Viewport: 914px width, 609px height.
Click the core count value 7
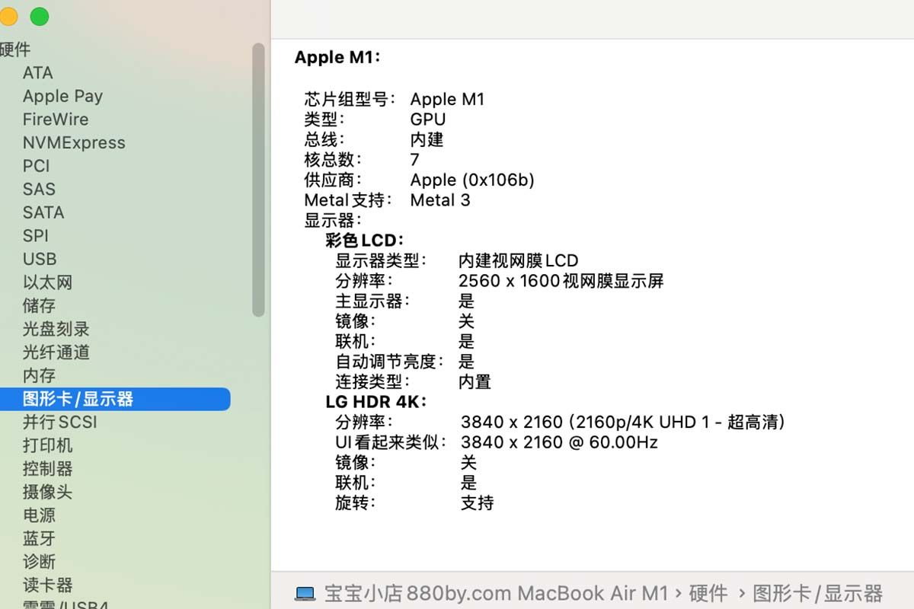coord(415,160)
